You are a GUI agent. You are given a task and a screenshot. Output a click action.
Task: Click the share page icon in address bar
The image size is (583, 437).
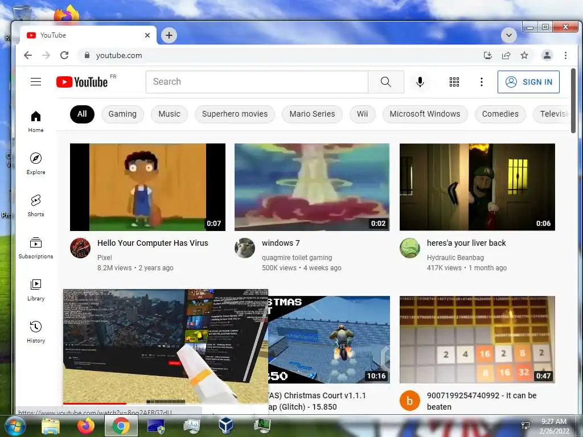click(506, 55)
